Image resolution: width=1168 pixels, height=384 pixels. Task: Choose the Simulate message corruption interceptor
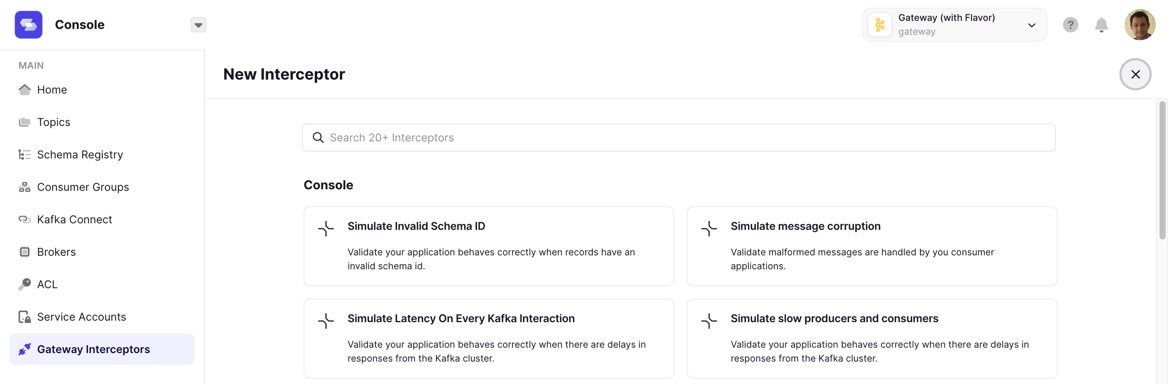[871, 246]
